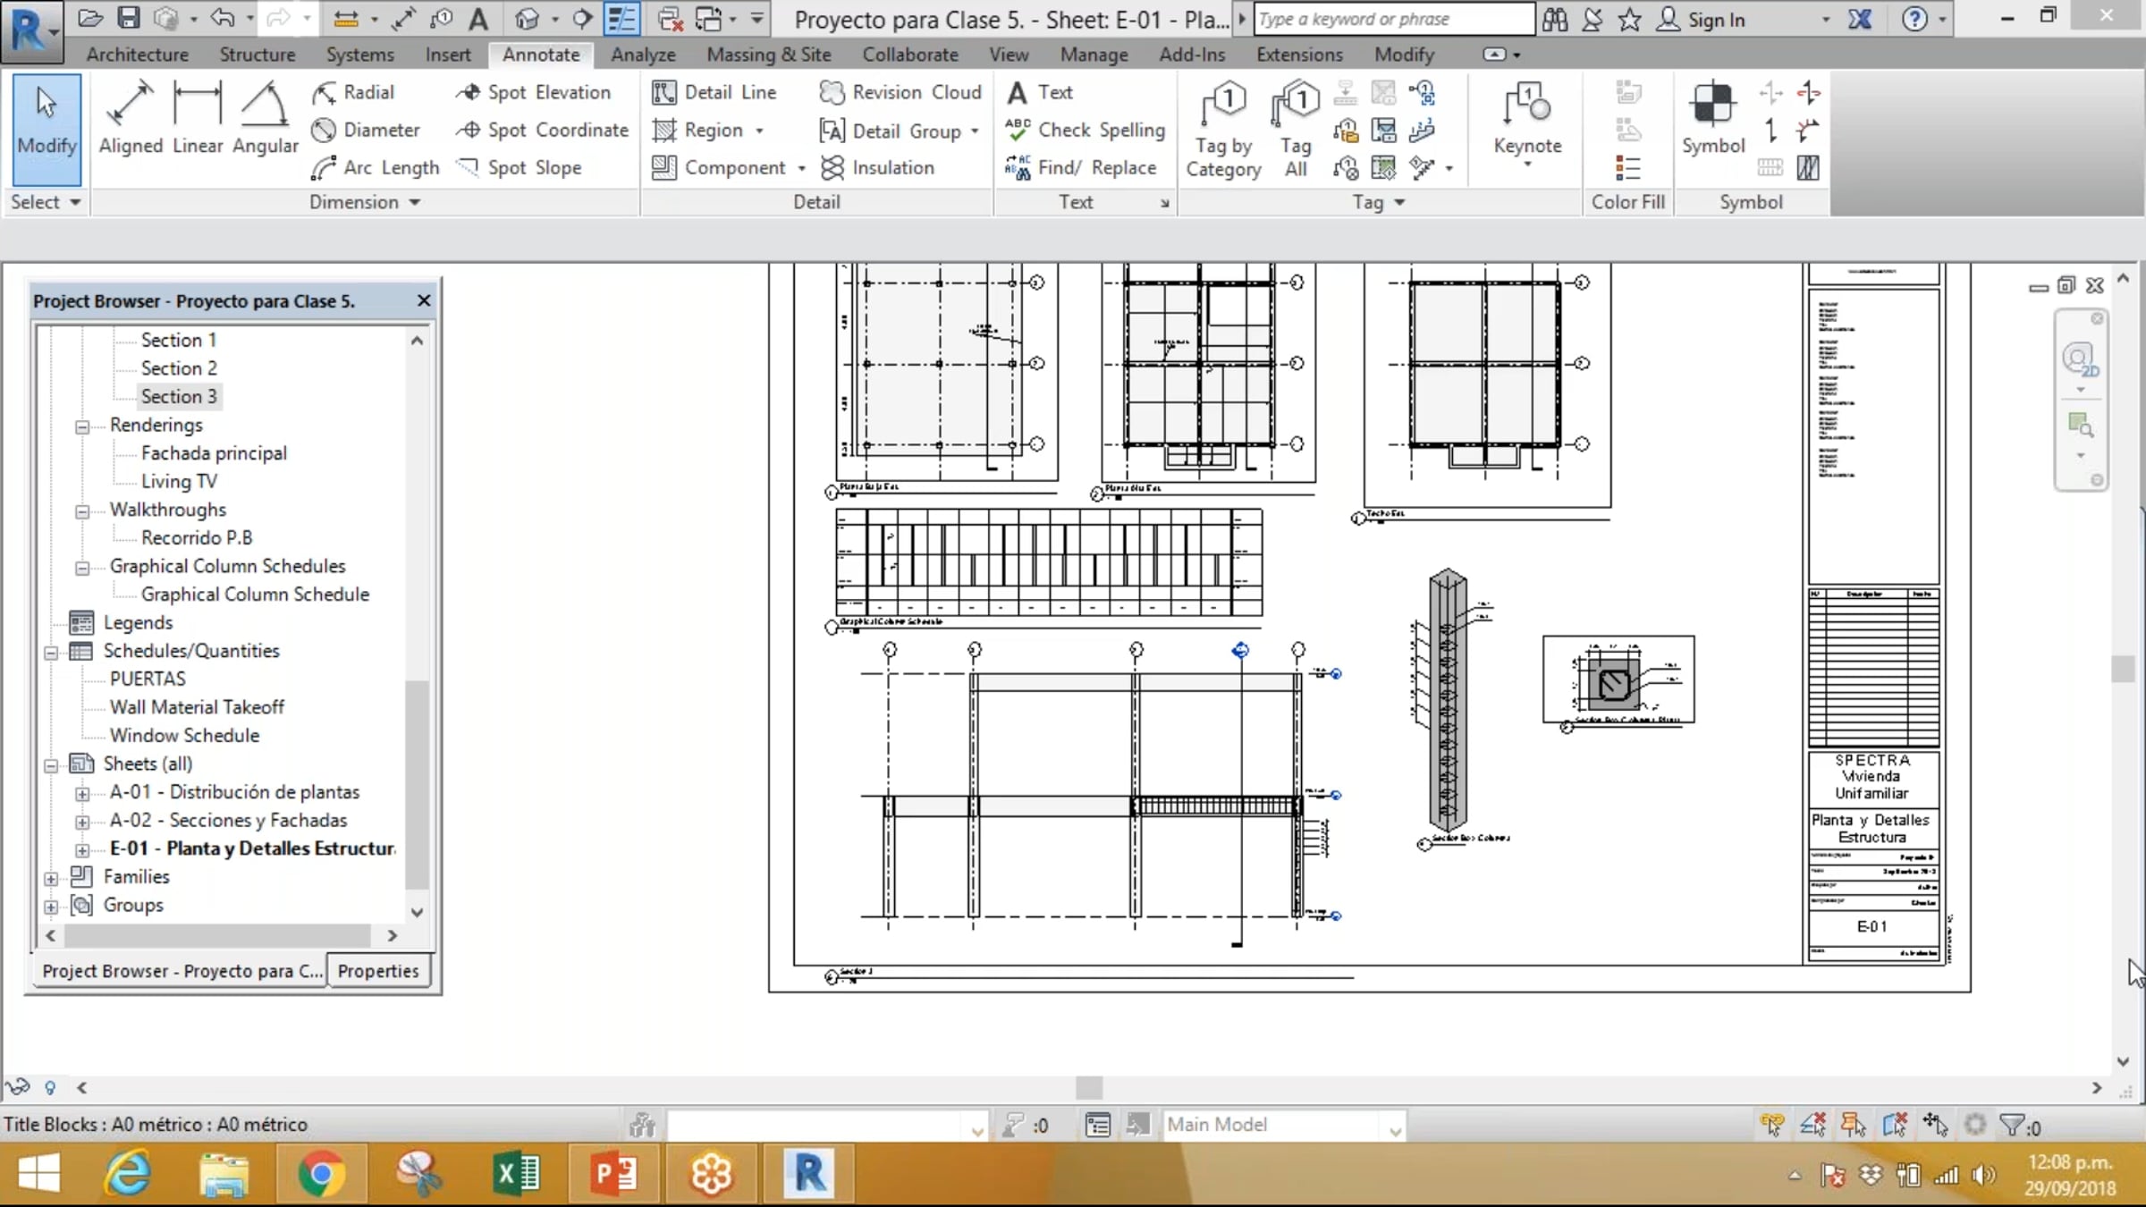Screen dimensions: 2146x1207
Task: Open the Main Model workset dropdown
Action: click(1394, 1130)
